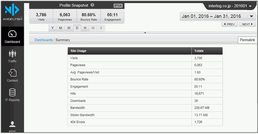Image resolution: width=258 pixels, height=134 pixels.
Task: Click the Permalink button
Action: (x=247, y=40)
